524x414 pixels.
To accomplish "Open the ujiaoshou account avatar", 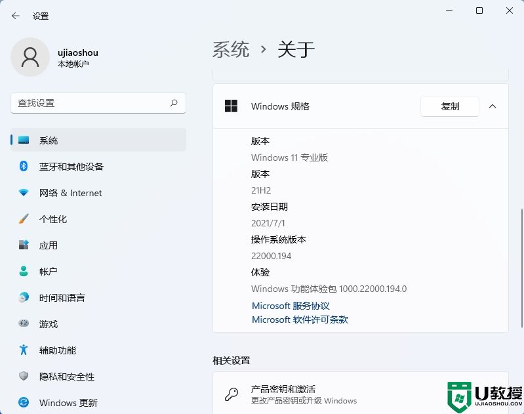I will click(30, 57).
